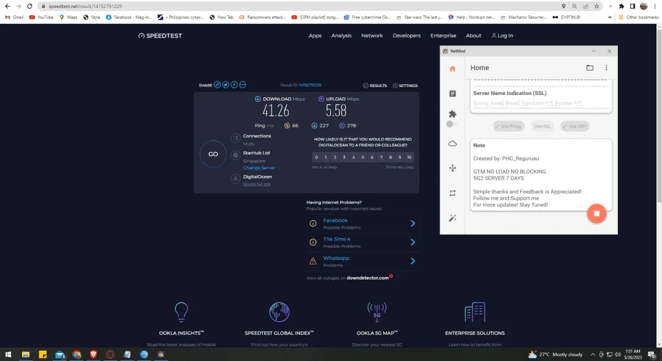
Task: Open the OOKLA INSIGHTS lightbulb icon
Action: [x=181, y=312]
